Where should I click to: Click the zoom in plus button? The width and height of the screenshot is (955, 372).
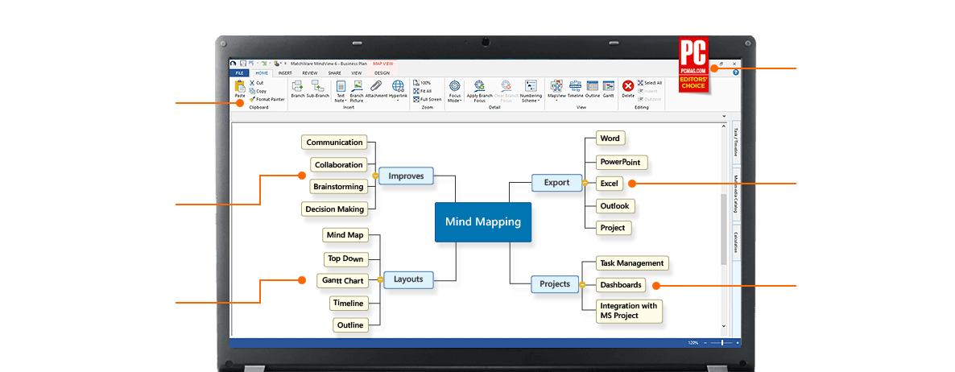click(x=738, y=343)
